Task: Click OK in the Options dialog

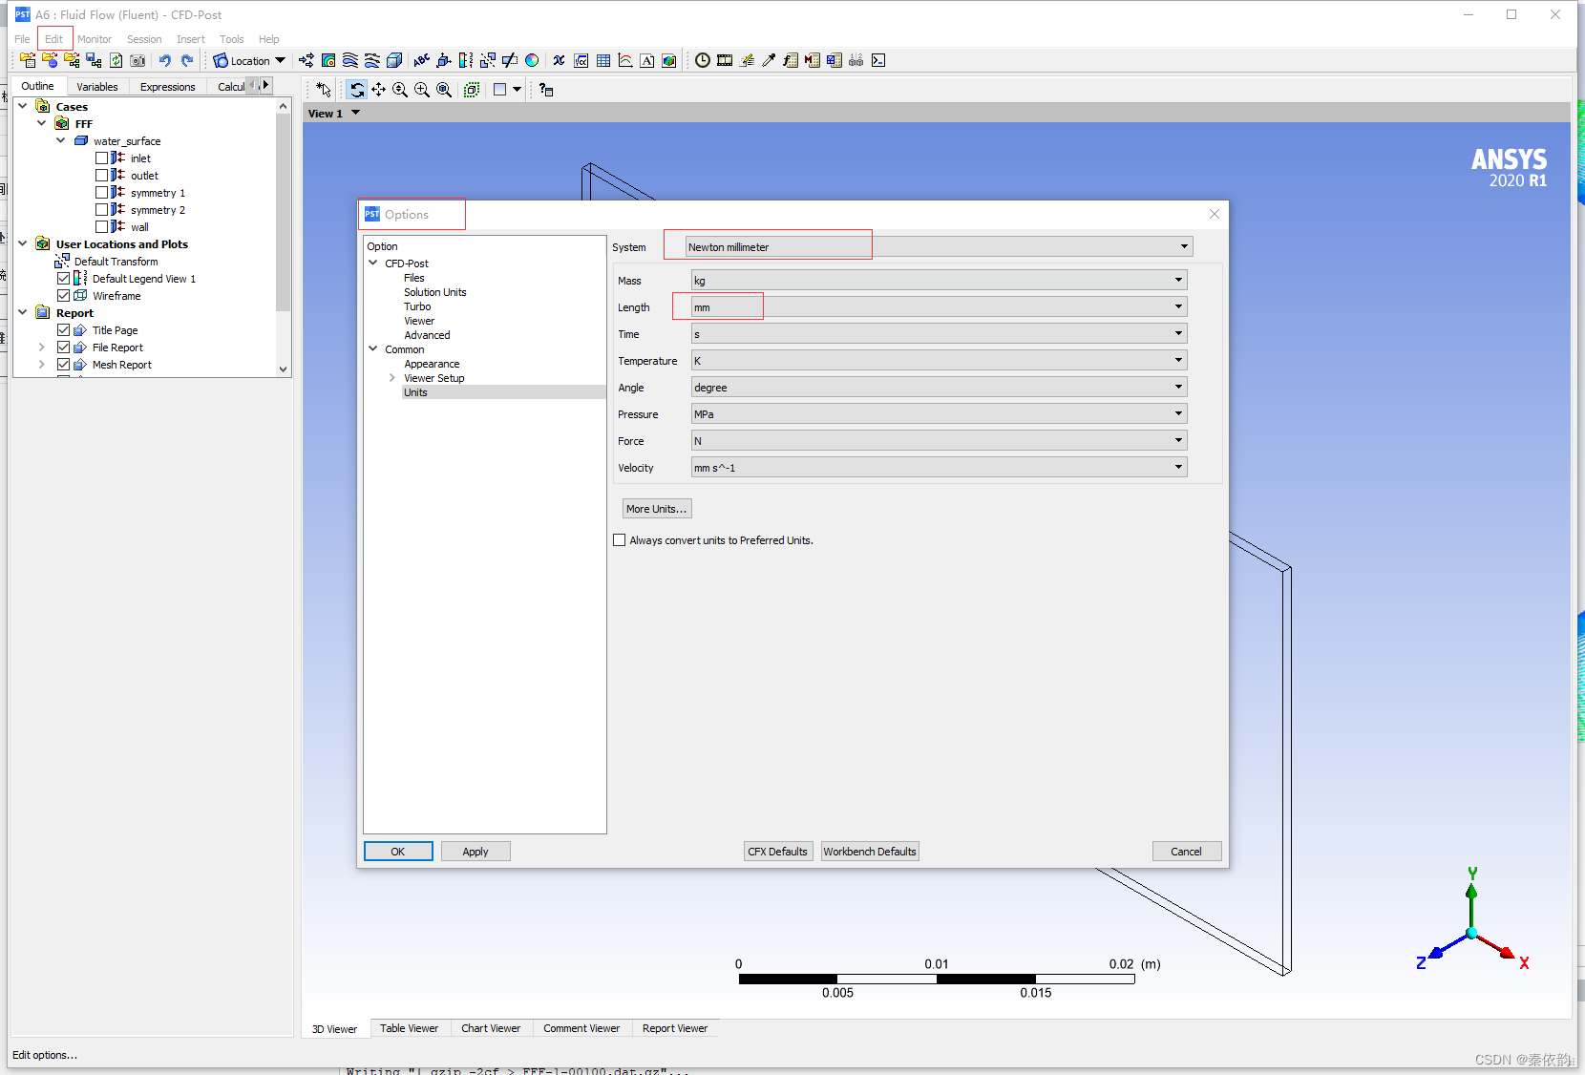Action: pyautogui.click(x=398, y=852)
